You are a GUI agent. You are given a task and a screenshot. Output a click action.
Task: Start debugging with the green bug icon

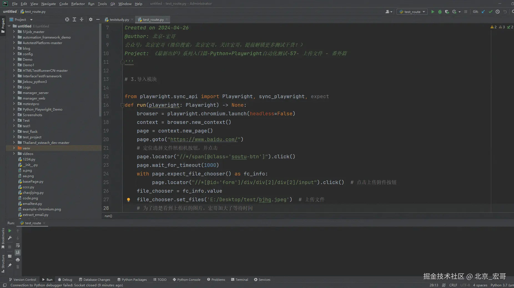(x=440, y=12)
